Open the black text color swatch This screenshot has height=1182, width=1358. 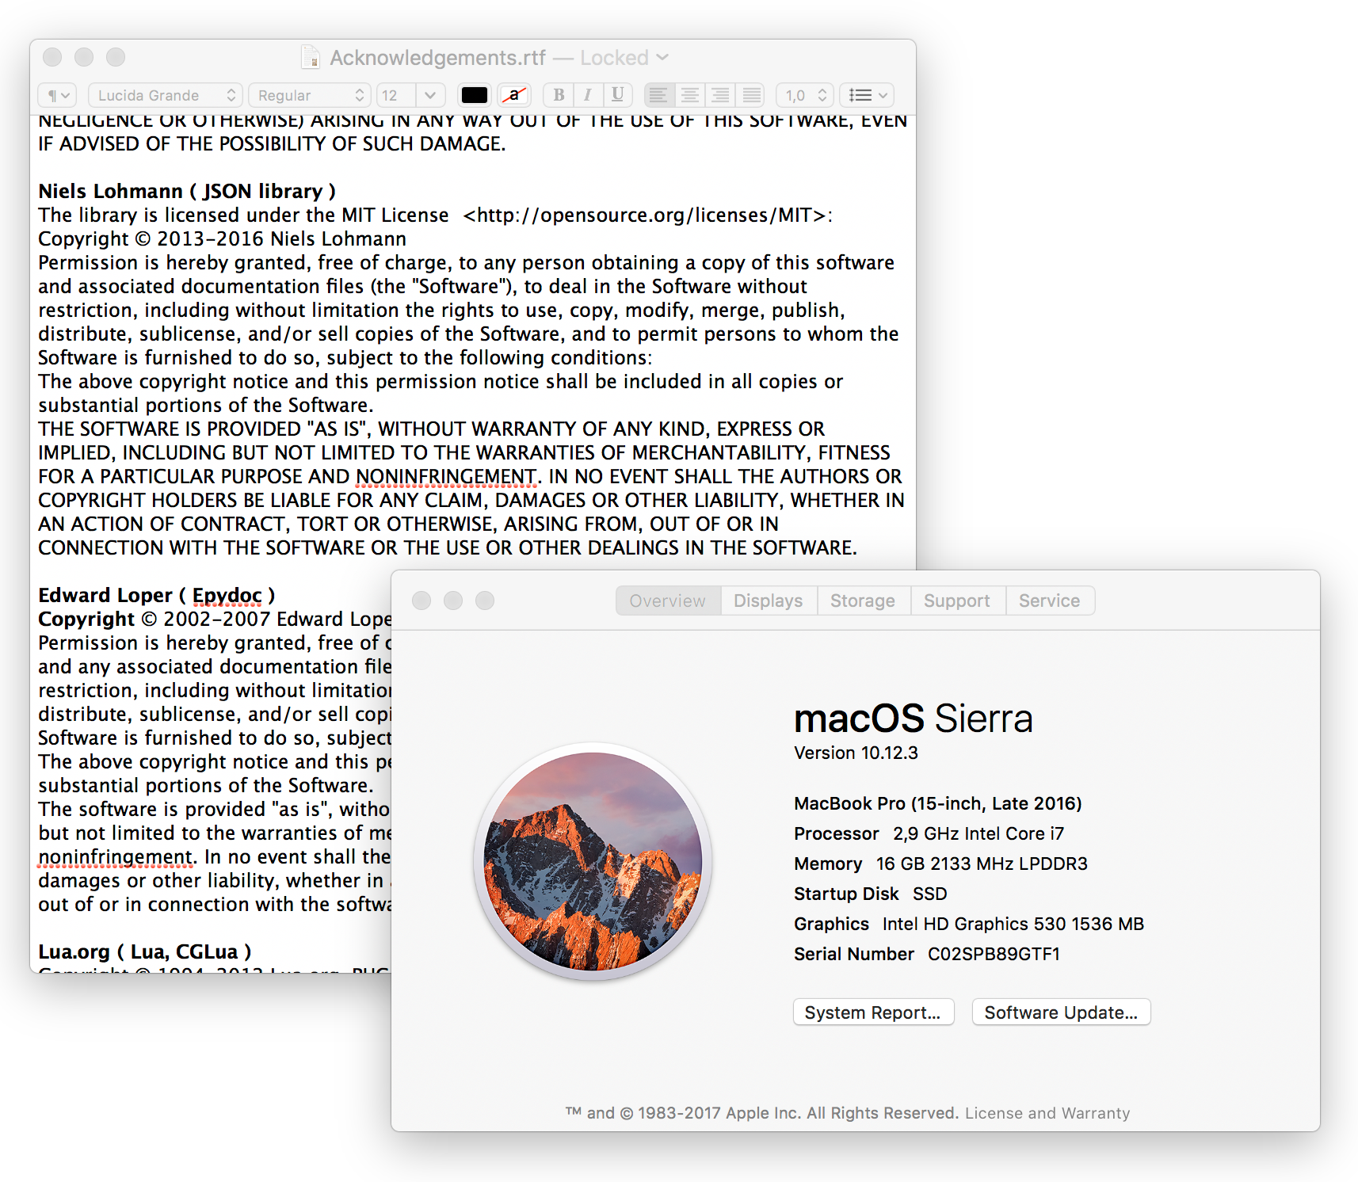(475, 95)
